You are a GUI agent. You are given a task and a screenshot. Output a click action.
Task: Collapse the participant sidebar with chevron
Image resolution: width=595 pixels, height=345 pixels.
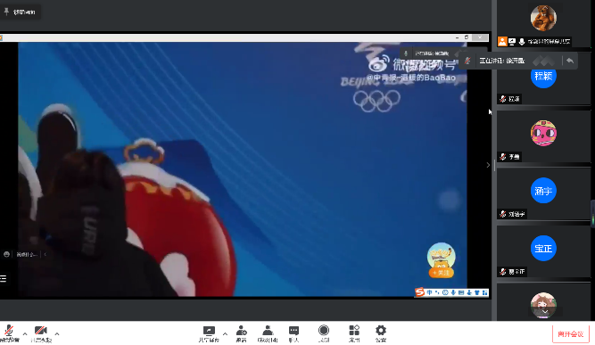[x=488, y=165]
